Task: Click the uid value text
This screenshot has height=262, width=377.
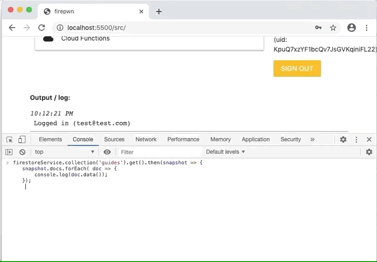Action: pos(325,49)
